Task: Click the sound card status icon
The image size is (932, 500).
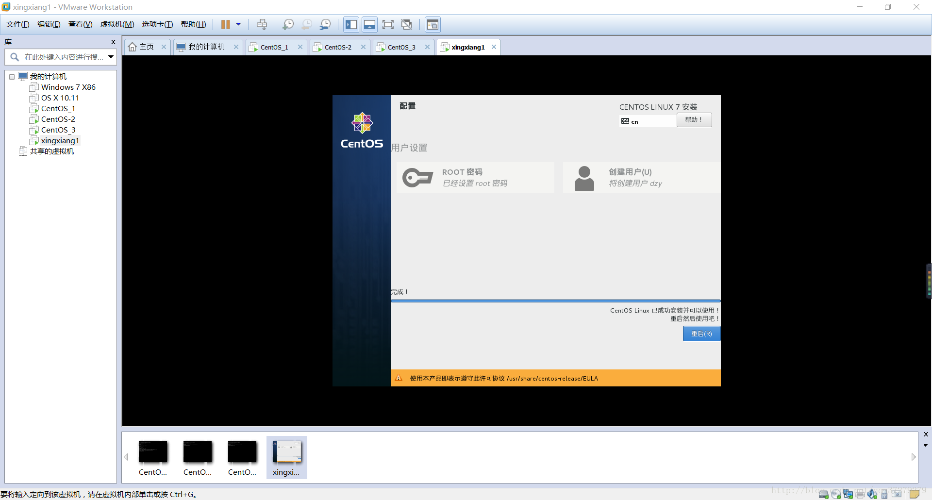Action: [x=872, y=494]
